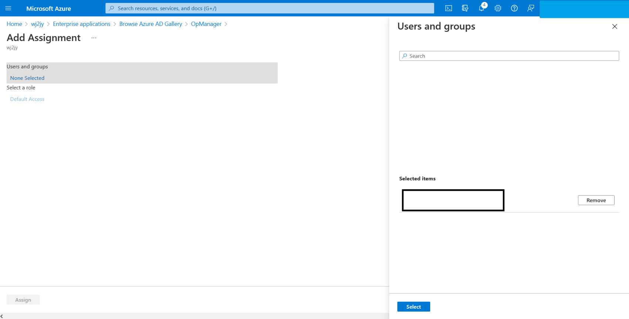Click the OpManager breadcrumb link
The height and width of the screenshot is (319, 629).
click(x=206, y=24)
